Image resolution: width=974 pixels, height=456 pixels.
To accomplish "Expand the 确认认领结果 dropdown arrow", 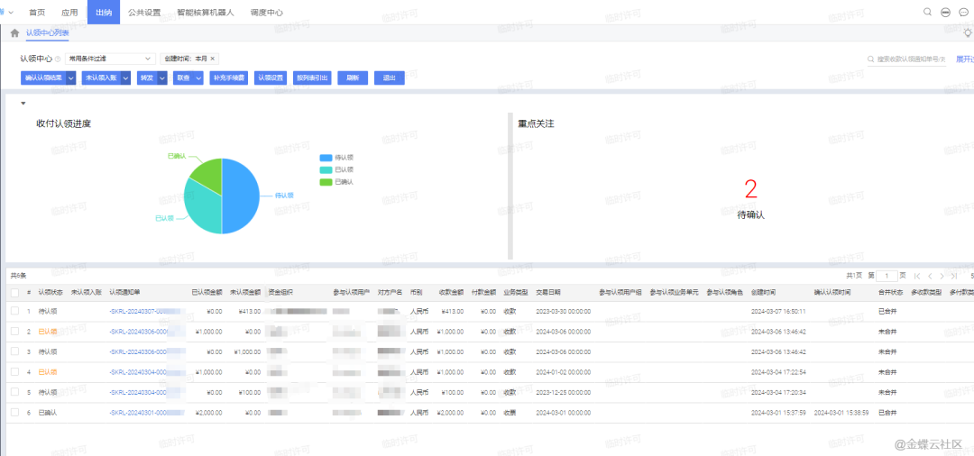I will point(71,78).
